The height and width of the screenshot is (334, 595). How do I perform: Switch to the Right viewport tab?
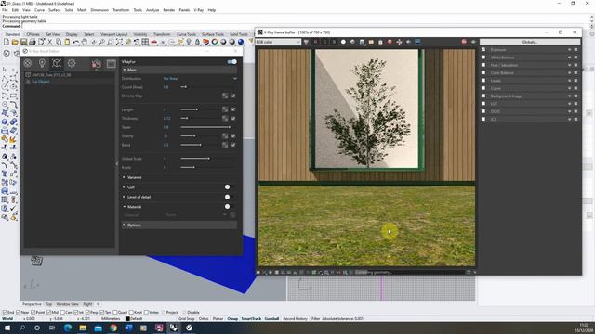coord(87,304)
